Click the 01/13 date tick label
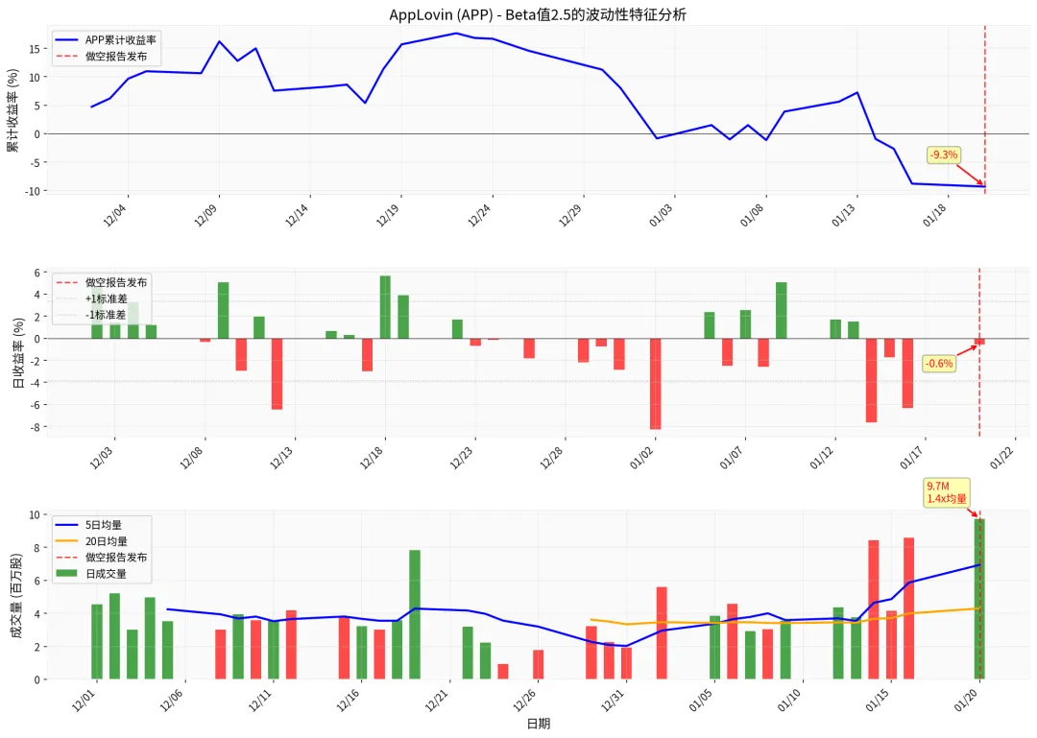 843,216
